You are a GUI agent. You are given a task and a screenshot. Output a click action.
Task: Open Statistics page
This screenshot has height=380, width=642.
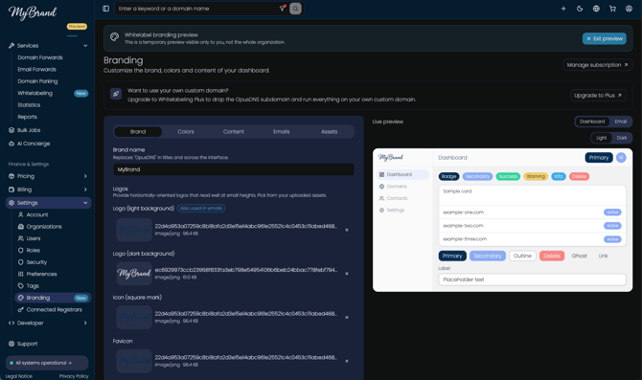pyautogui.click(x=29, y=105)
